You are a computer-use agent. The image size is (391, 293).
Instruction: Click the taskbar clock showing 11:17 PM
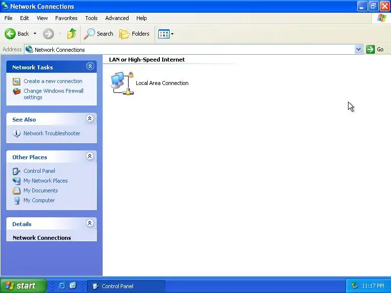(373, 286)
